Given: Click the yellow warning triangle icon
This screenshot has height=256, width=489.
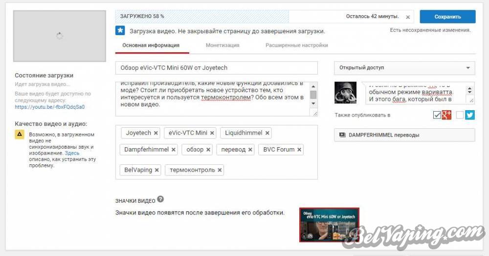Looking at the screenshot, I should (20, 135).
